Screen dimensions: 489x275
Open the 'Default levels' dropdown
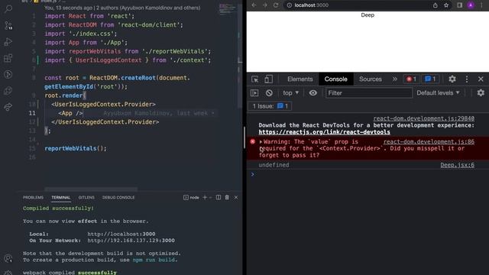pos(438,93)
